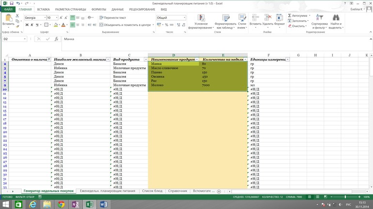Click the Insert Function fx icon
373x209 pixels.
click(x=56, y=39)
